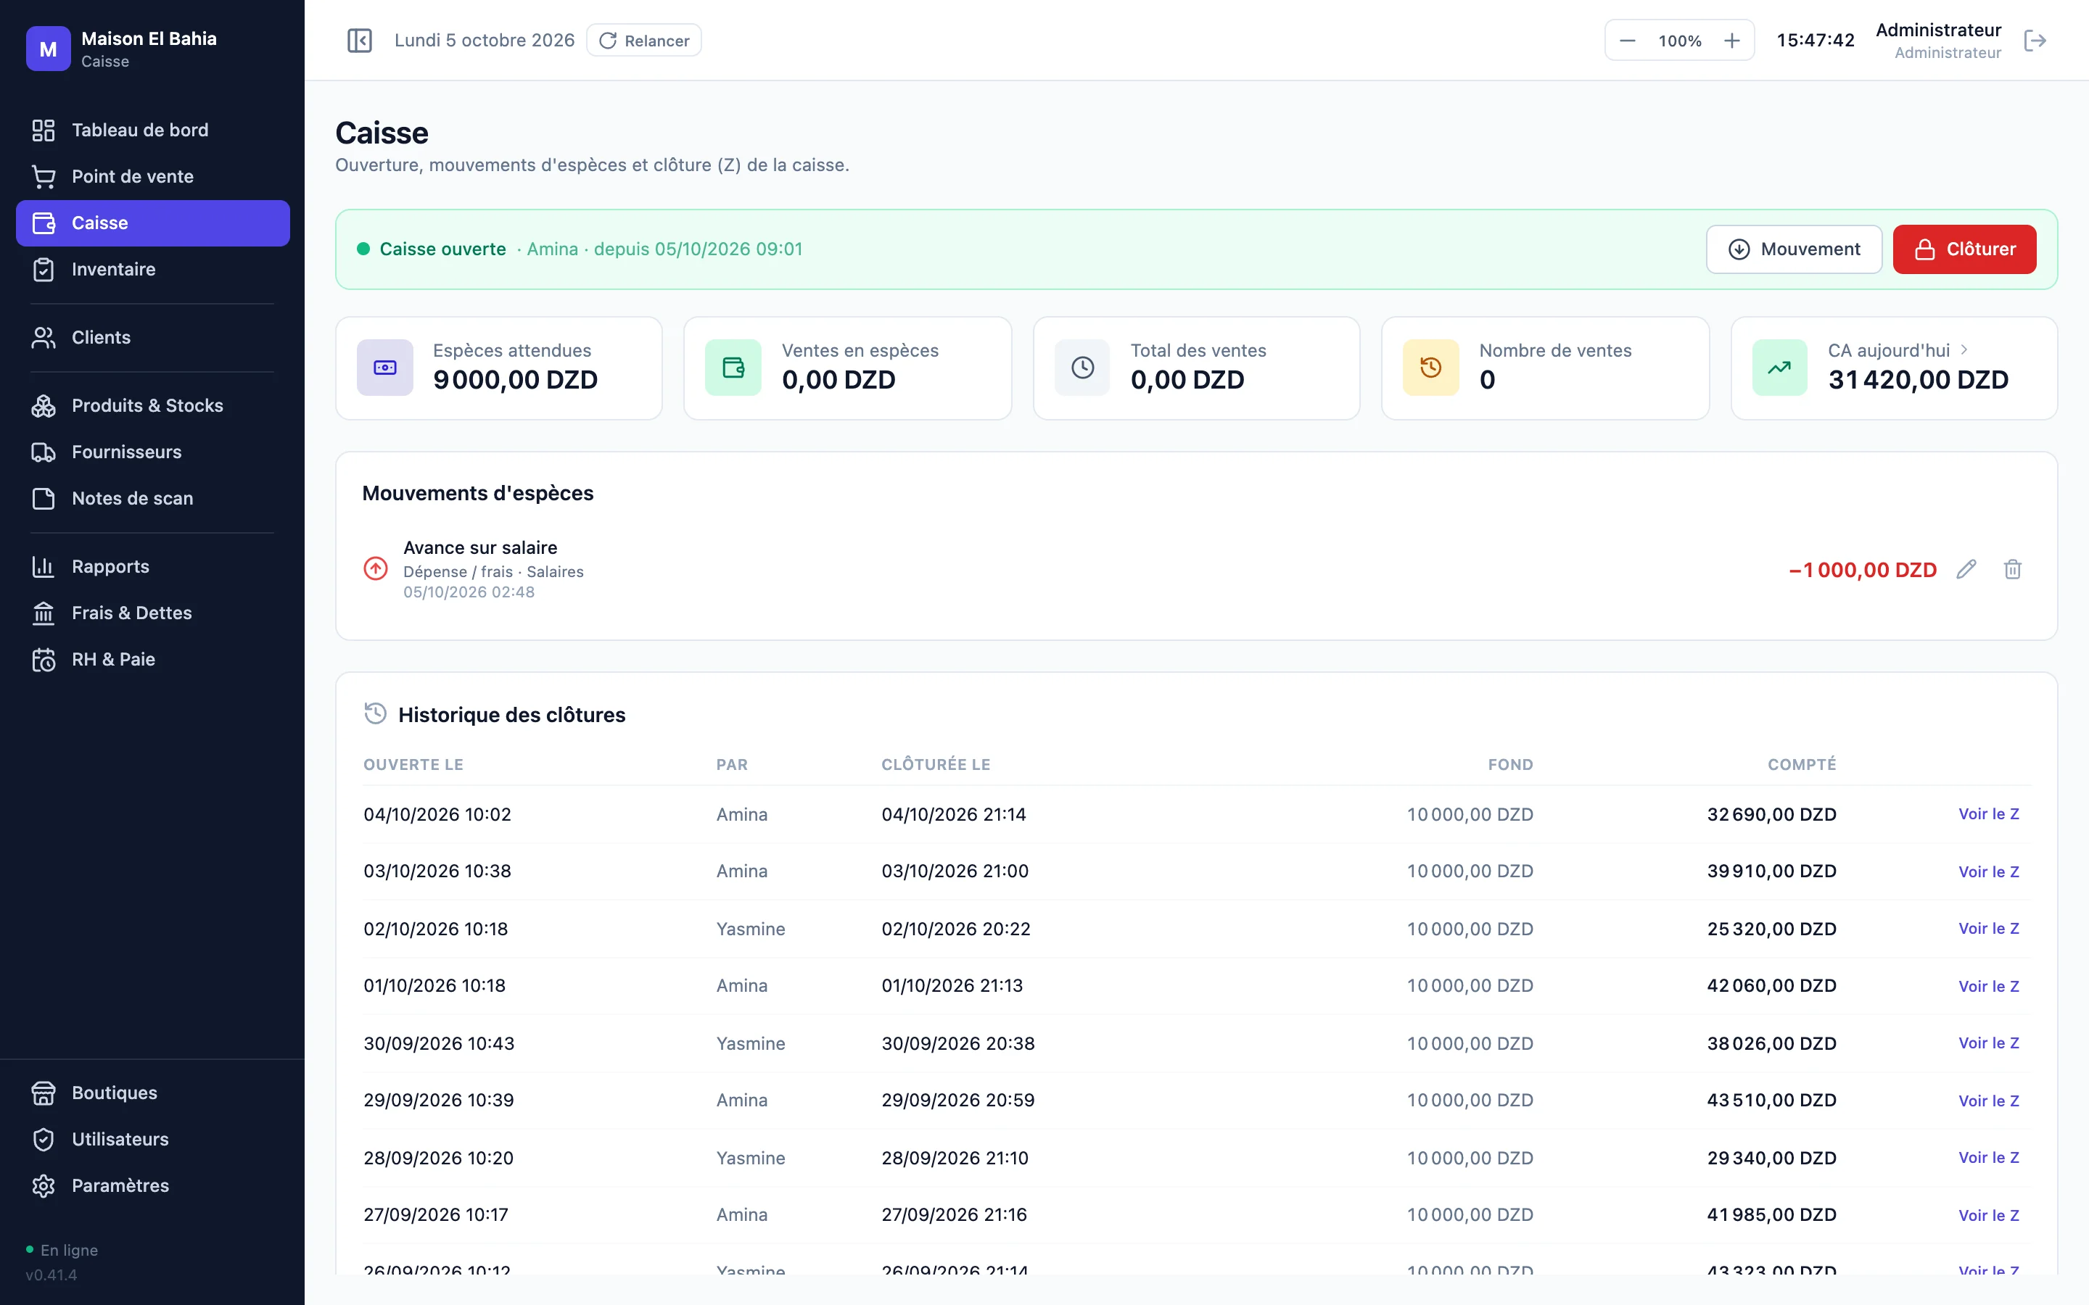Open Boutiques

(x=153, y=1093)
